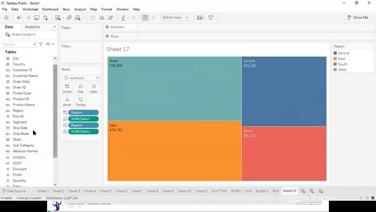Image resolution: width=376 pixels, height=212 pixels.
Task: Open the Worksheet menu
Action: (x=30, y=9)
